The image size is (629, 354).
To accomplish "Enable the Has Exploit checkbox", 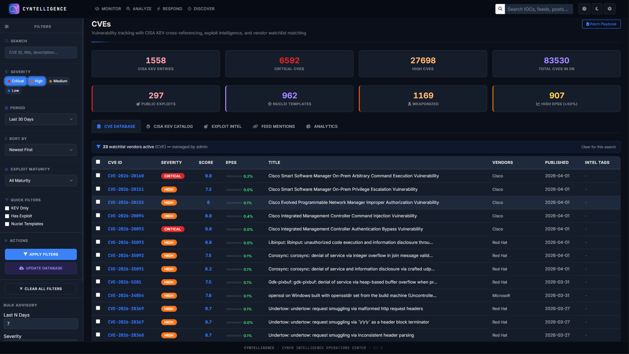I will click(x=7, y=216).
